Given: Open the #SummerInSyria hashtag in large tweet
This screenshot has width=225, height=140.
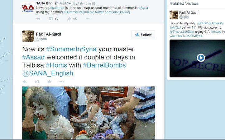Looking at the screenshot, I should 71,49.
